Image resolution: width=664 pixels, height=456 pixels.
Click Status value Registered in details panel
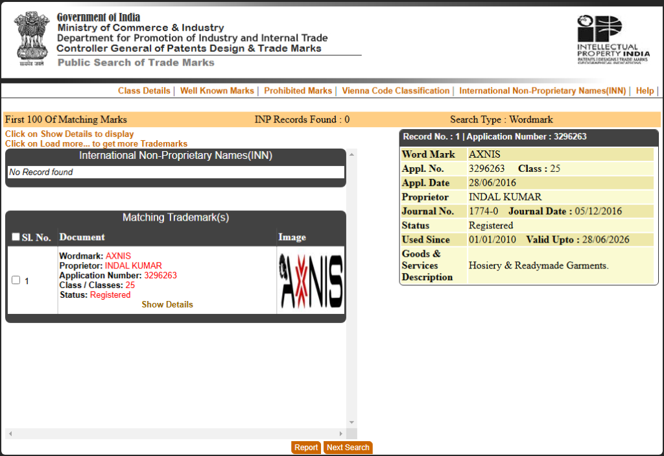pyautogui.click(x=491, y=226)
